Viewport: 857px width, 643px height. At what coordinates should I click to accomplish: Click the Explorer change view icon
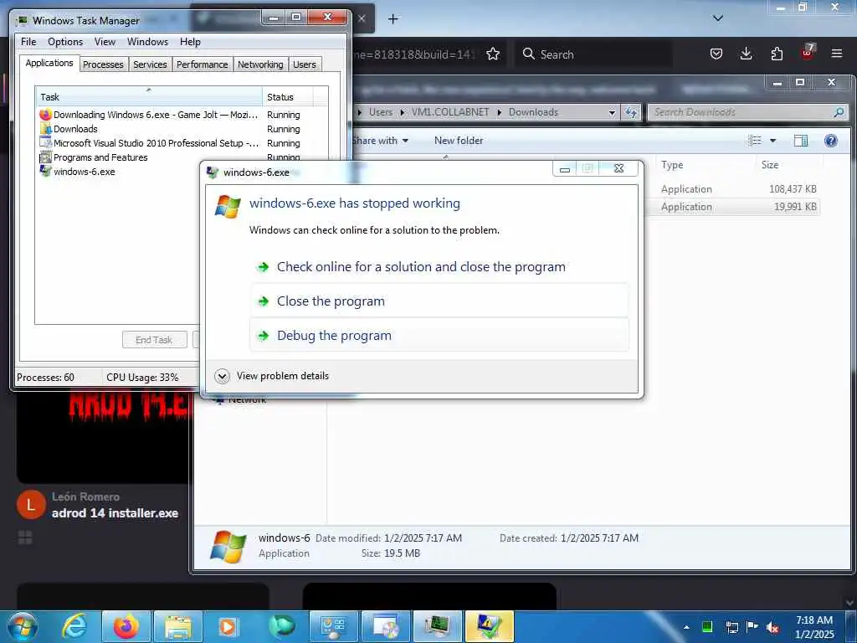tap(755, 141)
